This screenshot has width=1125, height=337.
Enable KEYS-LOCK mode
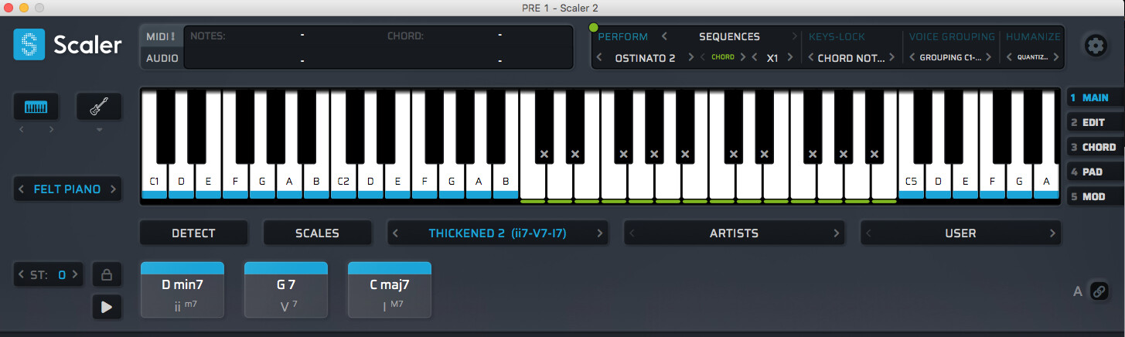837,36
